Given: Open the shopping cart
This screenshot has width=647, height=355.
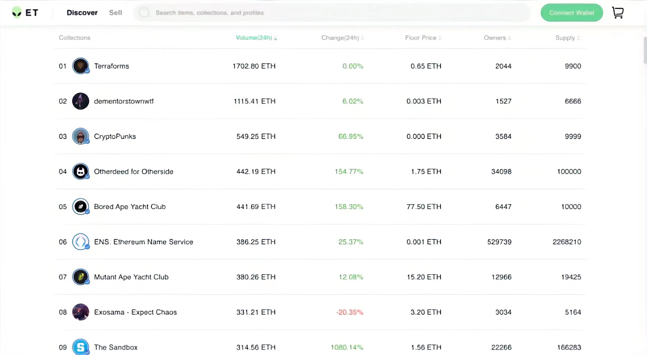Looking at the screenshot, I should click(x=618, y=13).
